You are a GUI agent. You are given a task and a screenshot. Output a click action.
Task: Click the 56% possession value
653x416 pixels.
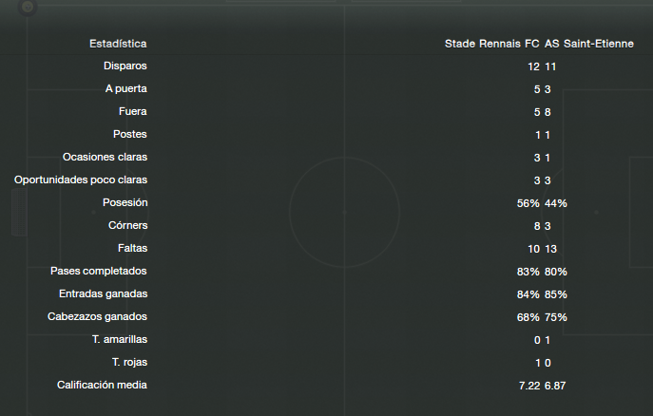(x=528, y=203)
